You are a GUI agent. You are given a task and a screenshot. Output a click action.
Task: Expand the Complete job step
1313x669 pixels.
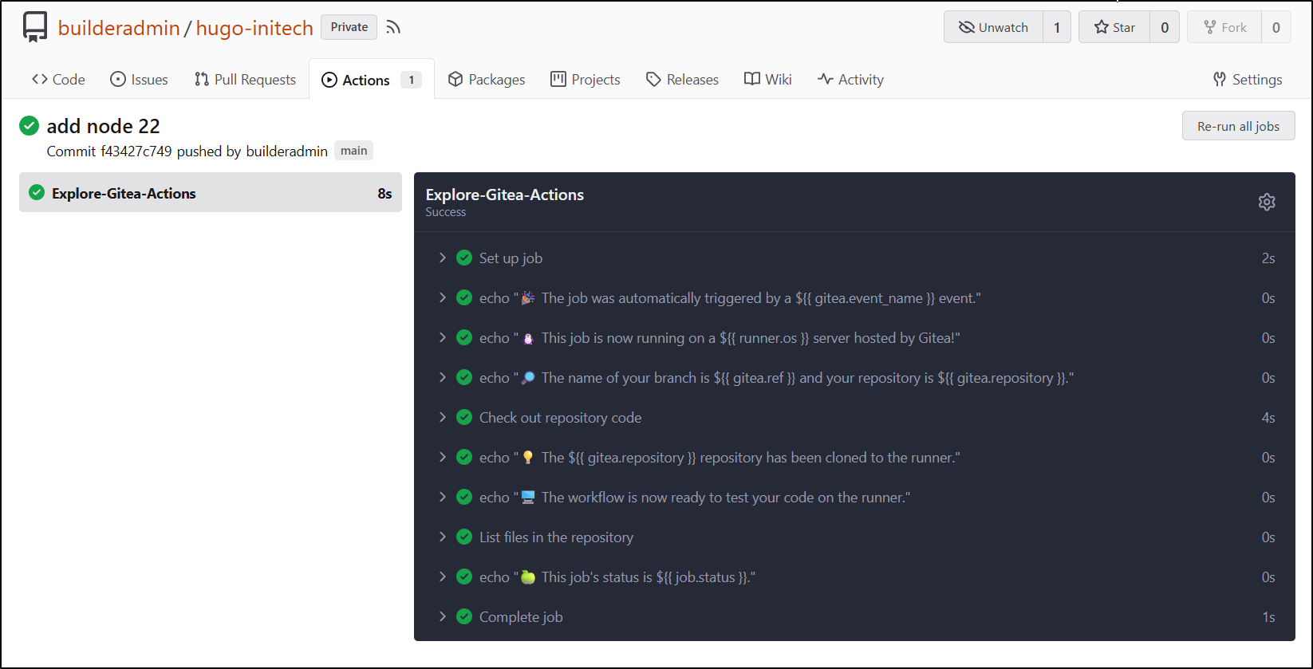pyautogui.click(x=443, y=616)
